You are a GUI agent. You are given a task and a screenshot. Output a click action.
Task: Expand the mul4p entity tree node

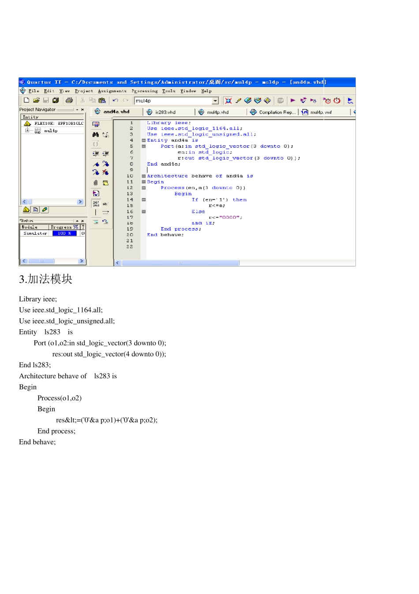[x=27, y=130]
